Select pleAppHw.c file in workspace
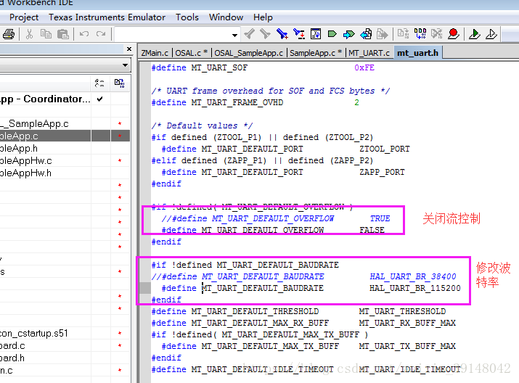The height and width of the screenshot is (383, 519). click(x=26, y=161)
